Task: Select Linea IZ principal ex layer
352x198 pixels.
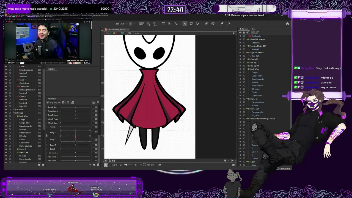Action: tap(27, 90)
